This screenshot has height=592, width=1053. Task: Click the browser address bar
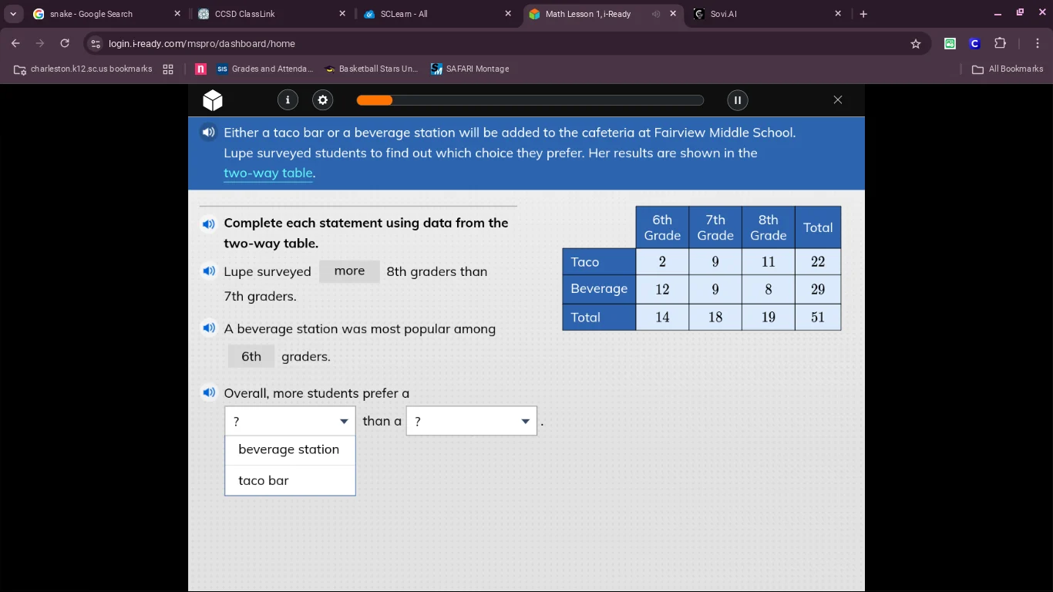click(x=493, y=44)
